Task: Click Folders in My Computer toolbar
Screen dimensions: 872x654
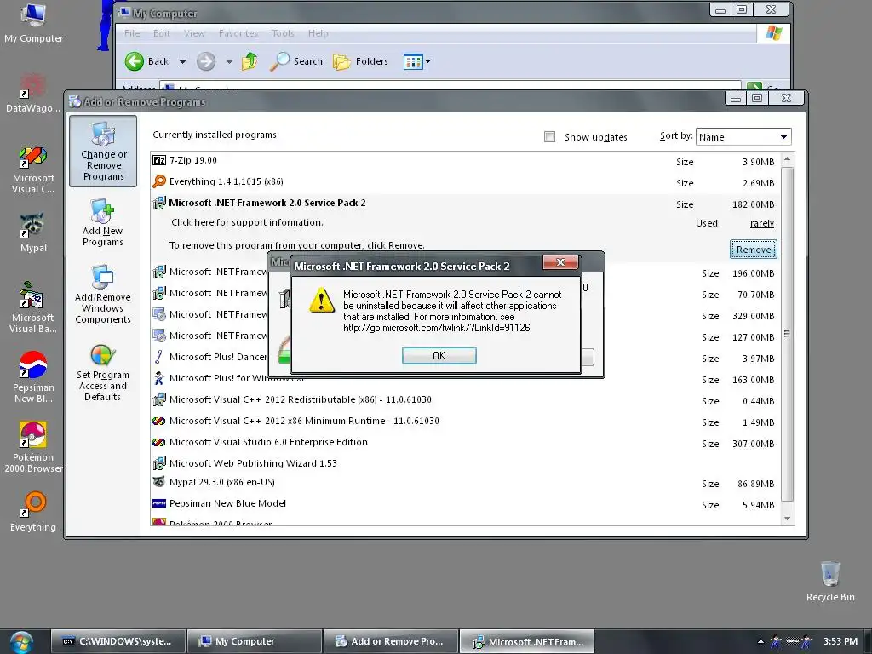Action: click(x=360, y=61)
